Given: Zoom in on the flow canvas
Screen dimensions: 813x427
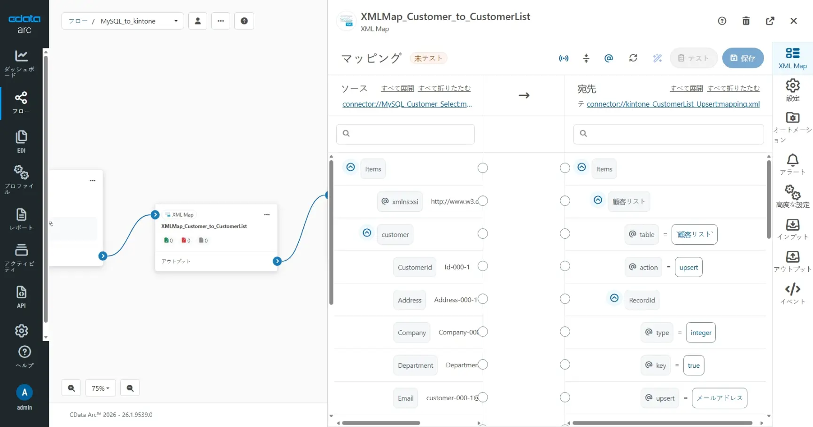Looking at the screenshot, I should coord(71,388).
